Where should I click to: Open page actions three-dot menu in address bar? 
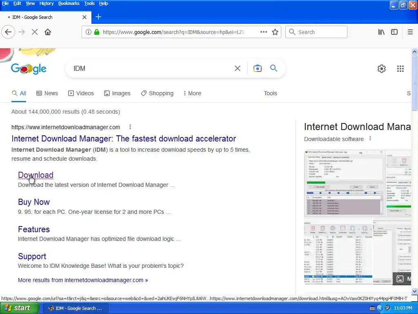pos(264,32)
